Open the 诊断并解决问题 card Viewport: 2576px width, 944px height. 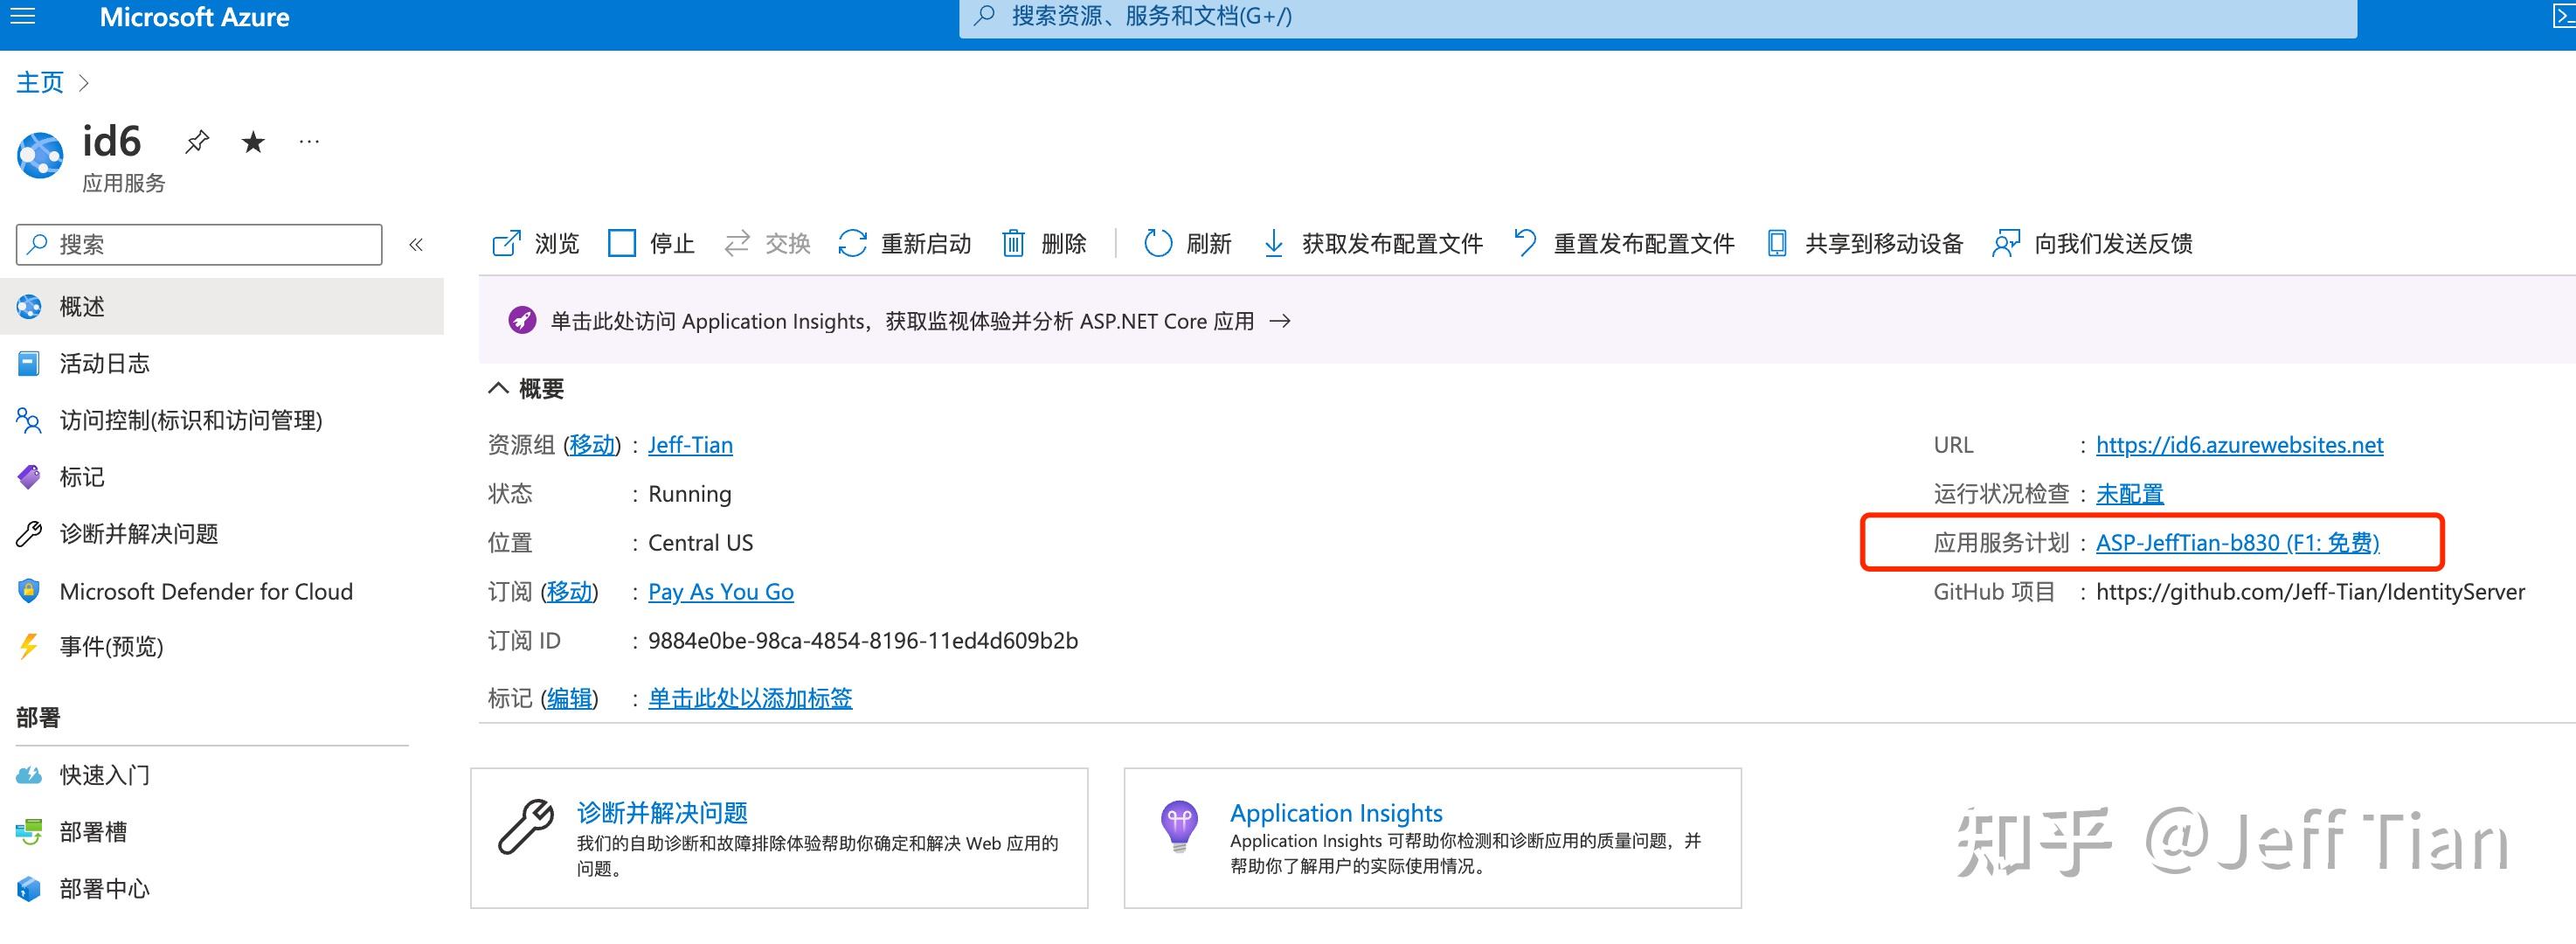[x=779, y=838]
